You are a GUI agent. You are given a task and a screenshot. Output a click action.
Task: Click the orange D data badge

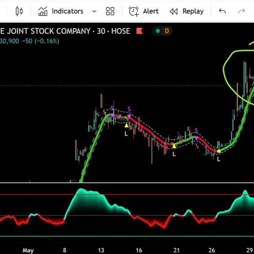click(x=167, y=31)
